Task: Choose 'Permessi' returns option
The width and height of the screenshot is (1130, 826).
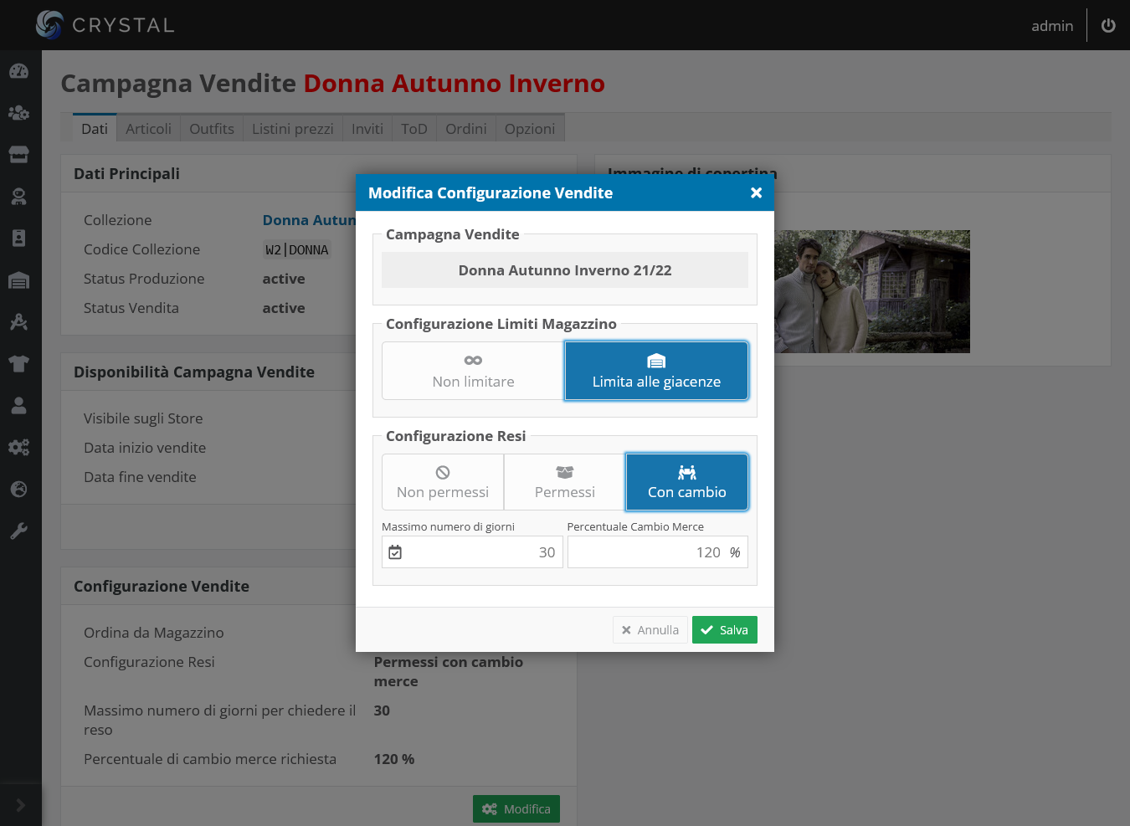Action: pyautogui.click(x=565, y=482)
